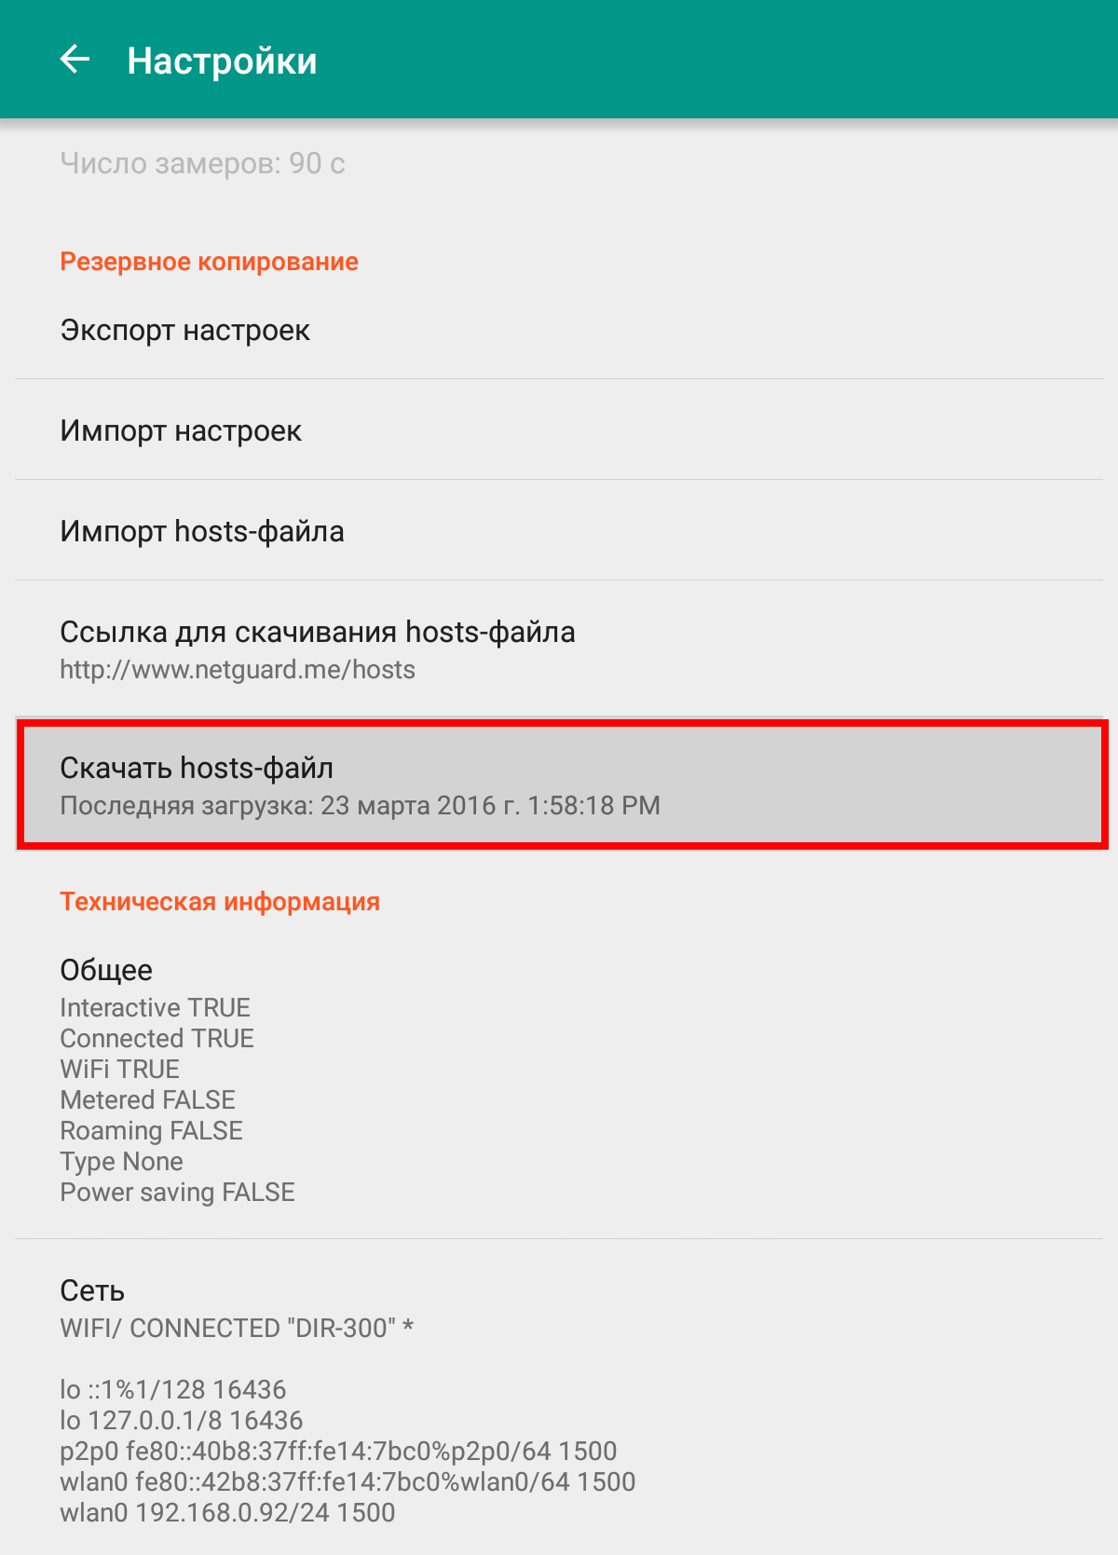Select the Техническая информация section header

coord(220,902)
